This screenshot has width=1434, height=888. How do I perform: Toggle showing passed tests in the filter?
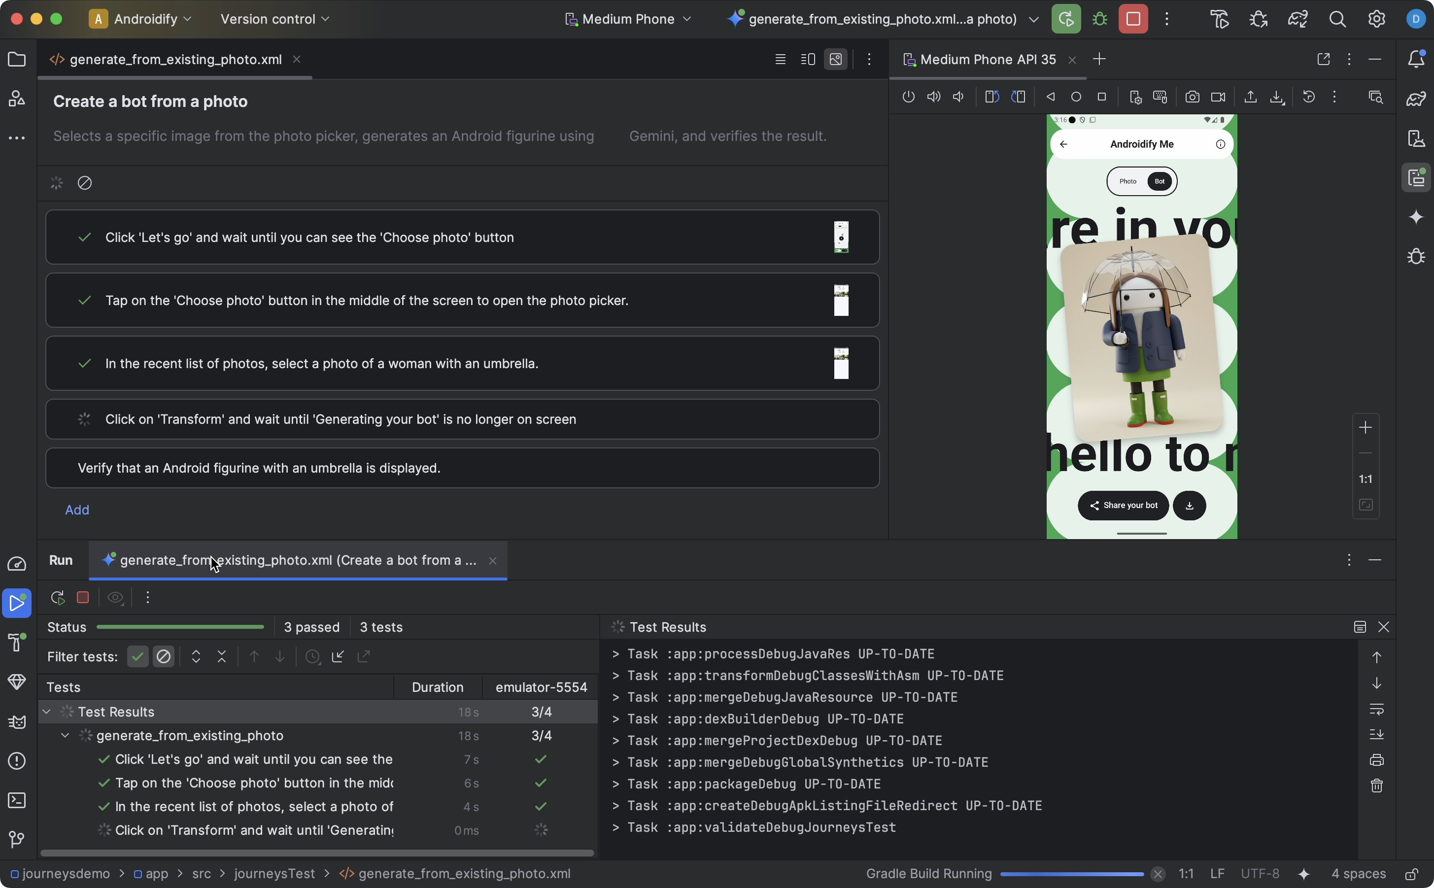[137, 656]
